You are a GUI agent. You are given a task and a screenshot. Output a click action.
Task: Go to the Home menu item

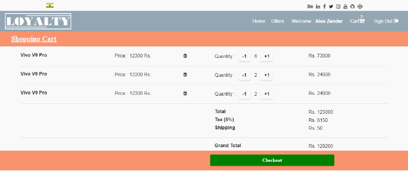pos(259,21)
